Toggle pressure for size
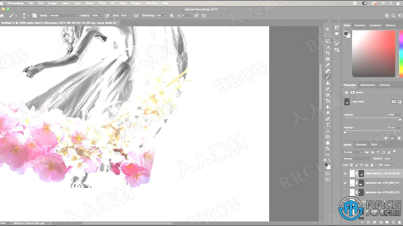 pyautogui.click(x=196, y=15)
